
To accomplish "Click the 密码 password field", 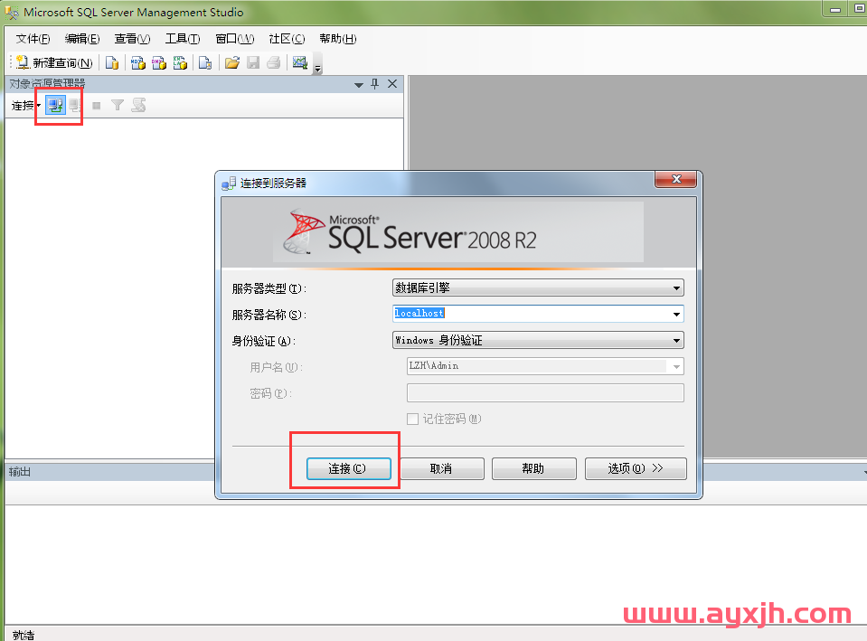I will pyautogui.click(x=545, y=392).
